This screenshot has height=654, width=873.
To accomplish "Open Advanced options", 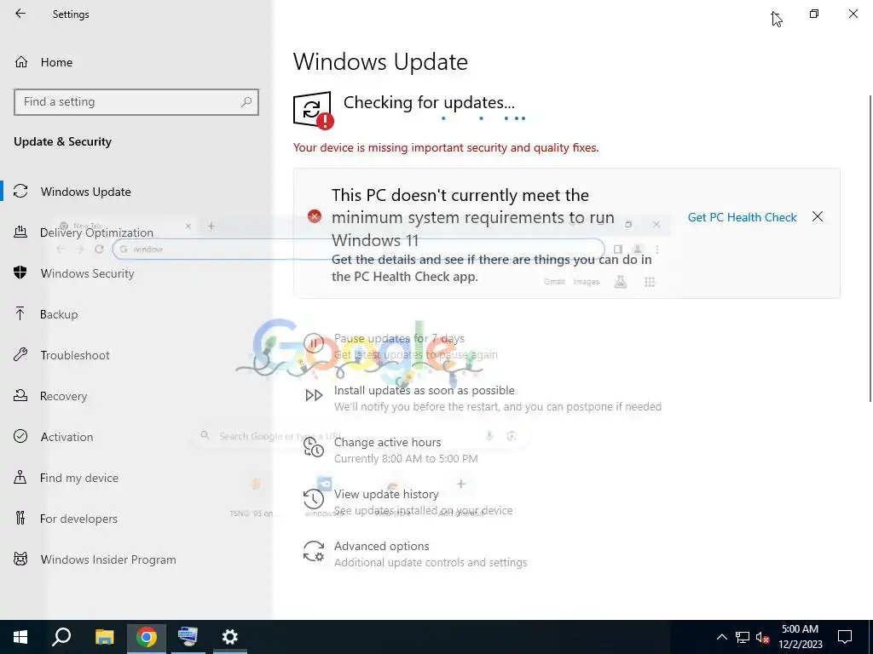I will (x=381, y=546).
